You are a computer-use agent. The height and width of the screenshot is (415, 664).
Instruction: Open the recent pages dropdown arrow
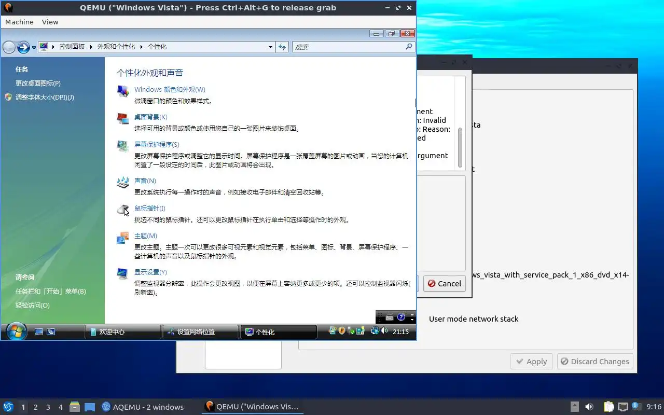(x=34, y=47)
